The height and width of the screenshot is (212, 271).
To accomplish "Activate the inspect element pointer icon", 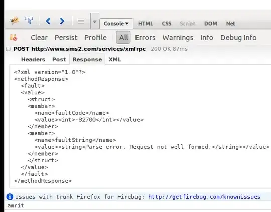I will [29, 21].
